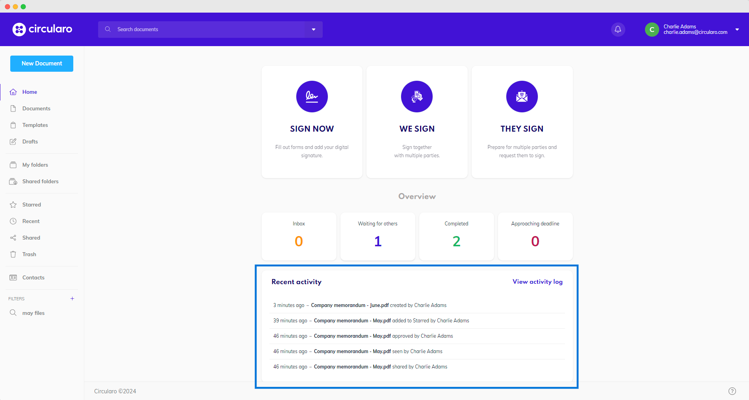Open the Trash folder
This screenshot has width=749, height=400.
click(29, 254)
